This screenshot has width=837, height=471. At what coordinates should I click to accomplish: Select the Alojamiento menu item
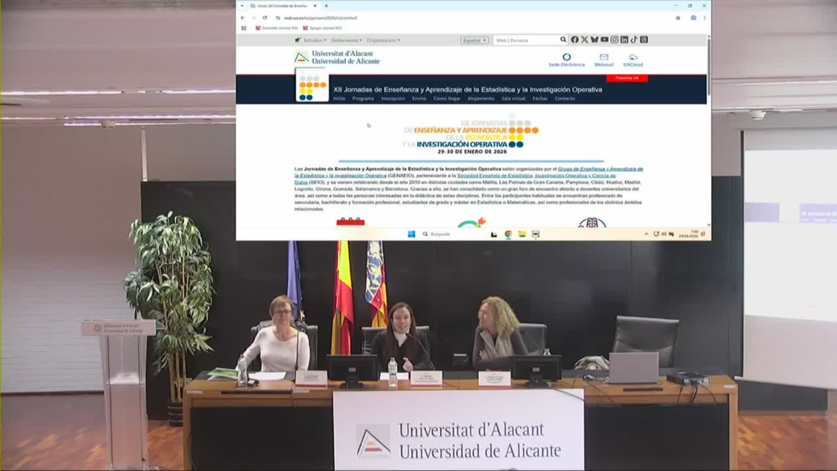tap(481, 99)
